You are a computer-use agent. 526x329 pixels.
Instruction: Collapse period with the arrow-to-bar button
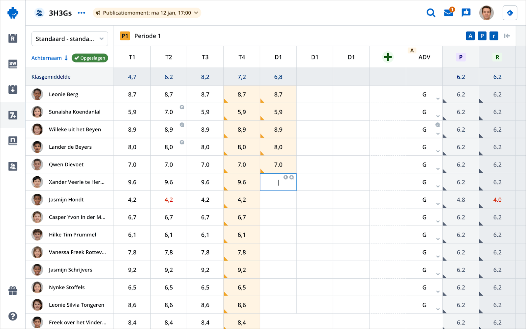[507, 36]
